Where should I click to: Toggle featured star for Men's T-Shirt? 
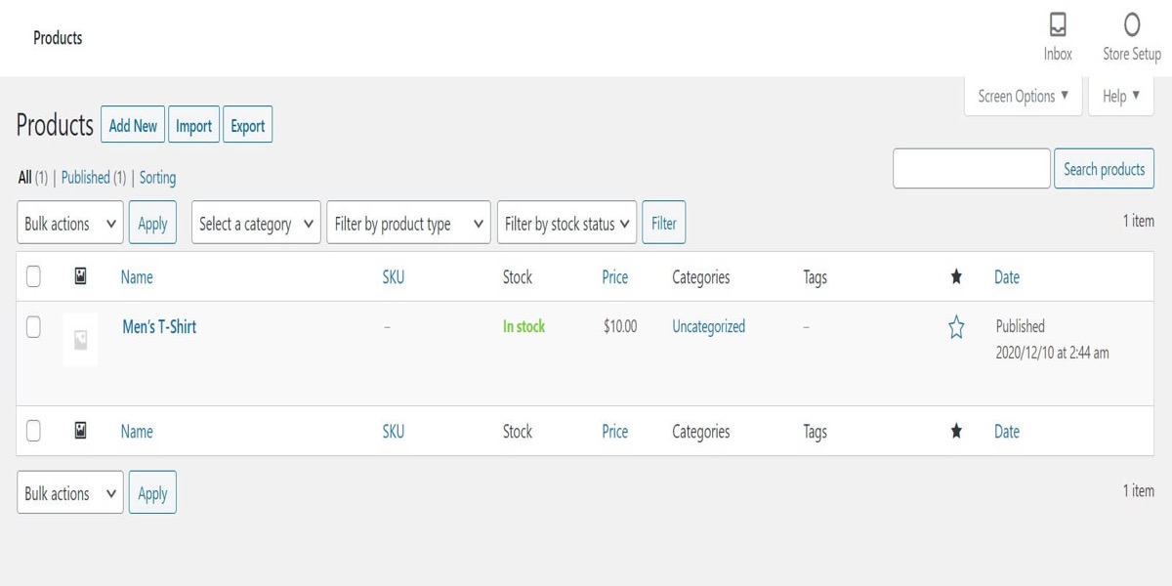(x=956, y=328)
